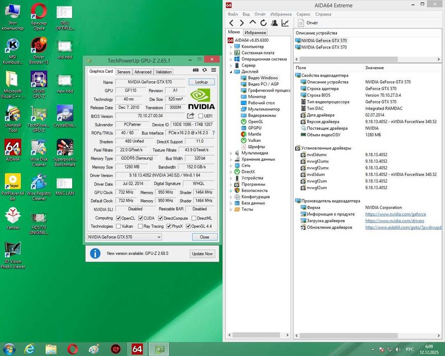The width and height of the screenshot is (445, 356).
Task: Click the AIDA64 Back navigation arrow
Action: coord(231,23)
